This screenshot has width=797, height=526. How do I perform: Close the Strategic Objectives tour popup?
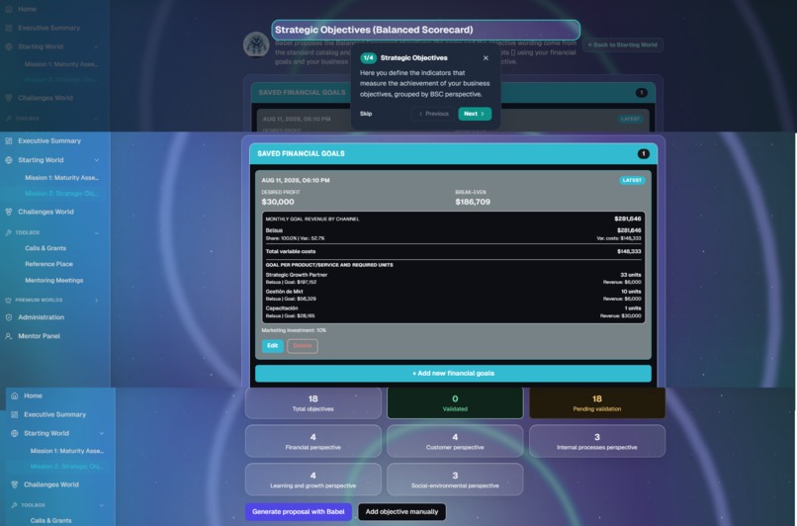pos(486,58)
